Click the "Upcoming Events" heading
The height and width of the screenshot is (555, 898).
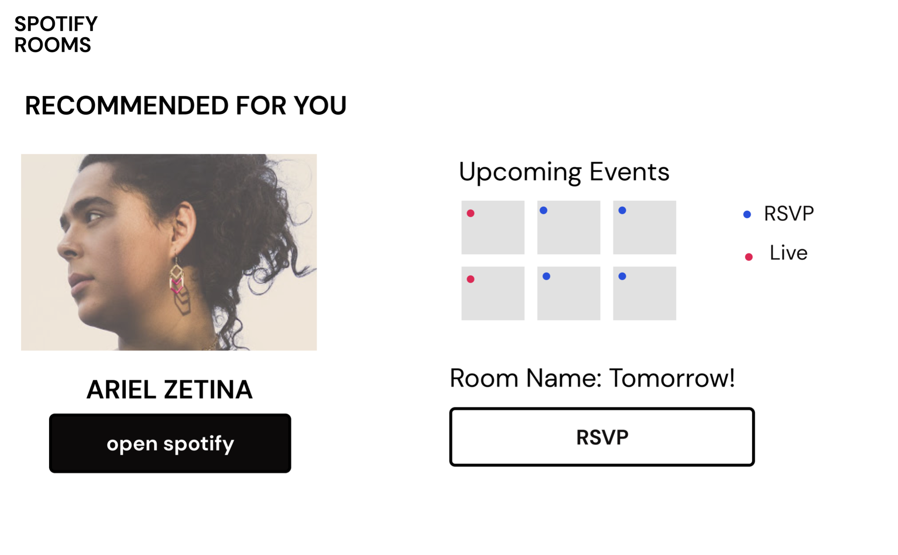[564, 172]
